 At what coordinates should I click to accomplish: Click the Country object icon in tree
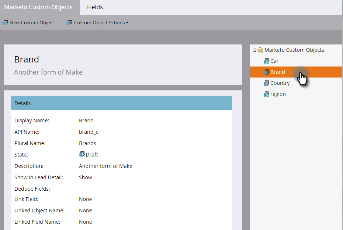click(266, 83)
